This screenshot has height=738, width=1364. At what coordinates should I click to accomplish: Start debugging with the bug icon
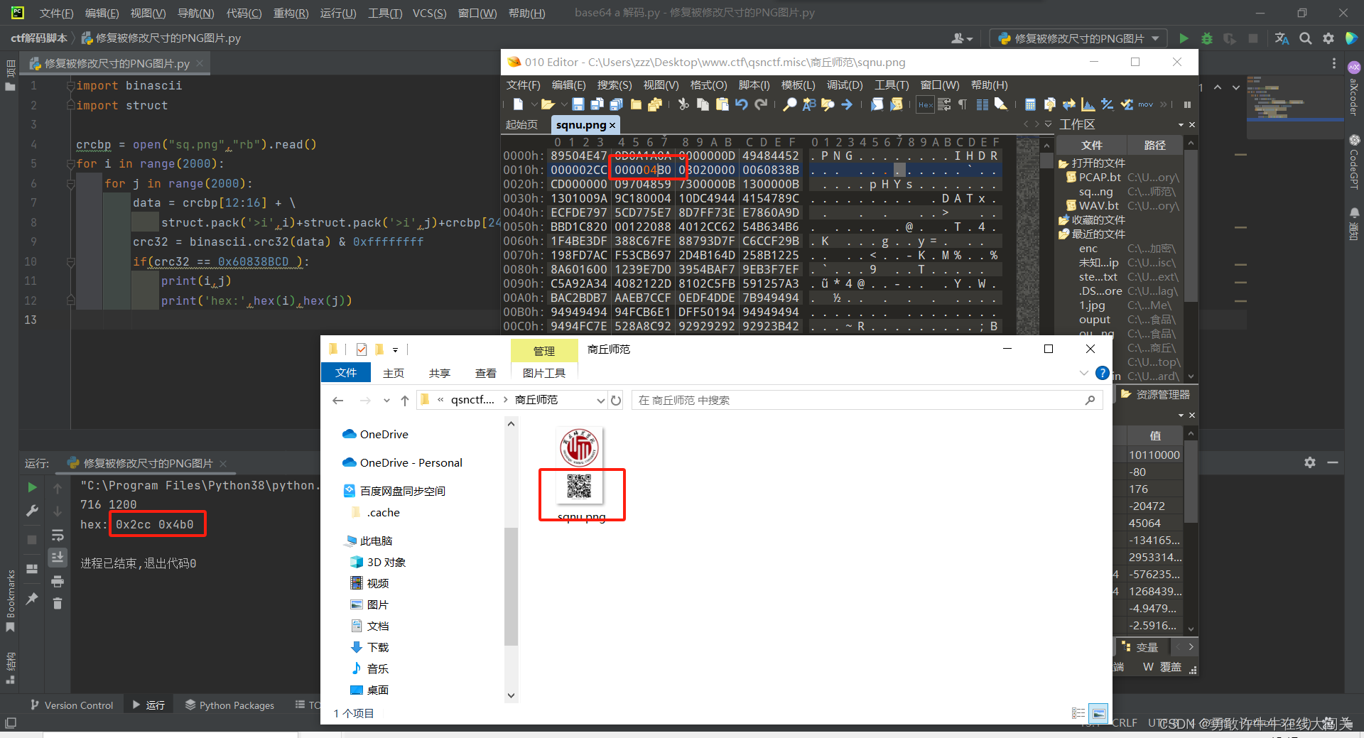click(x=1207, y=38)
